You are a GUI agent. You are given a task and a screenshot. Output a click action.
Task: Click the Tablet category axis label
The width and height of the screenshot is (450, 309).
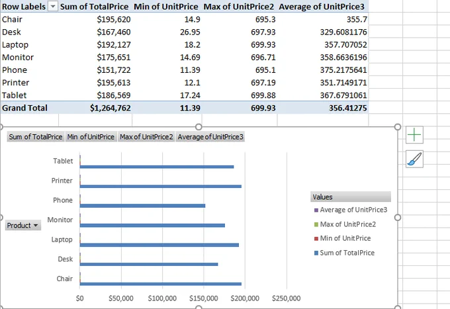click(63, 161)
